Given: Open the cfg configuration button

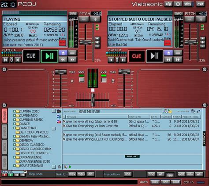Looking at the screenshot, I should (168, 4).
